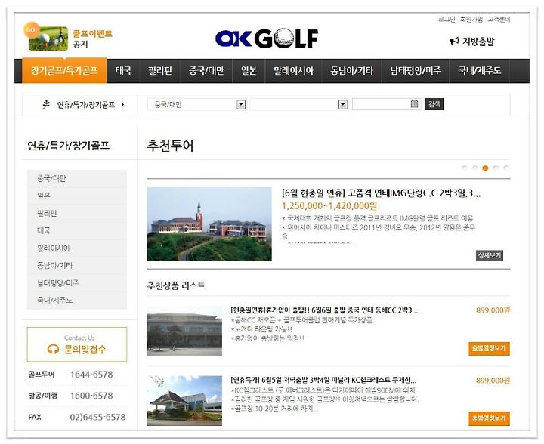Click the leaf icon beside 연휴/특가/장기골프
This screenshot has width=544, height=444.
46,104
